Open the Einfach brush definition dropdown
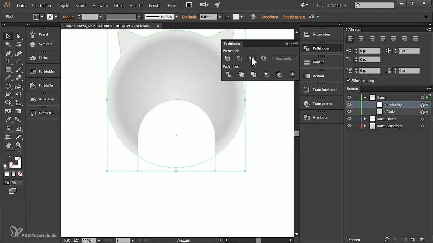The height and width of the screenshot is (243, 433). [176, 17]
